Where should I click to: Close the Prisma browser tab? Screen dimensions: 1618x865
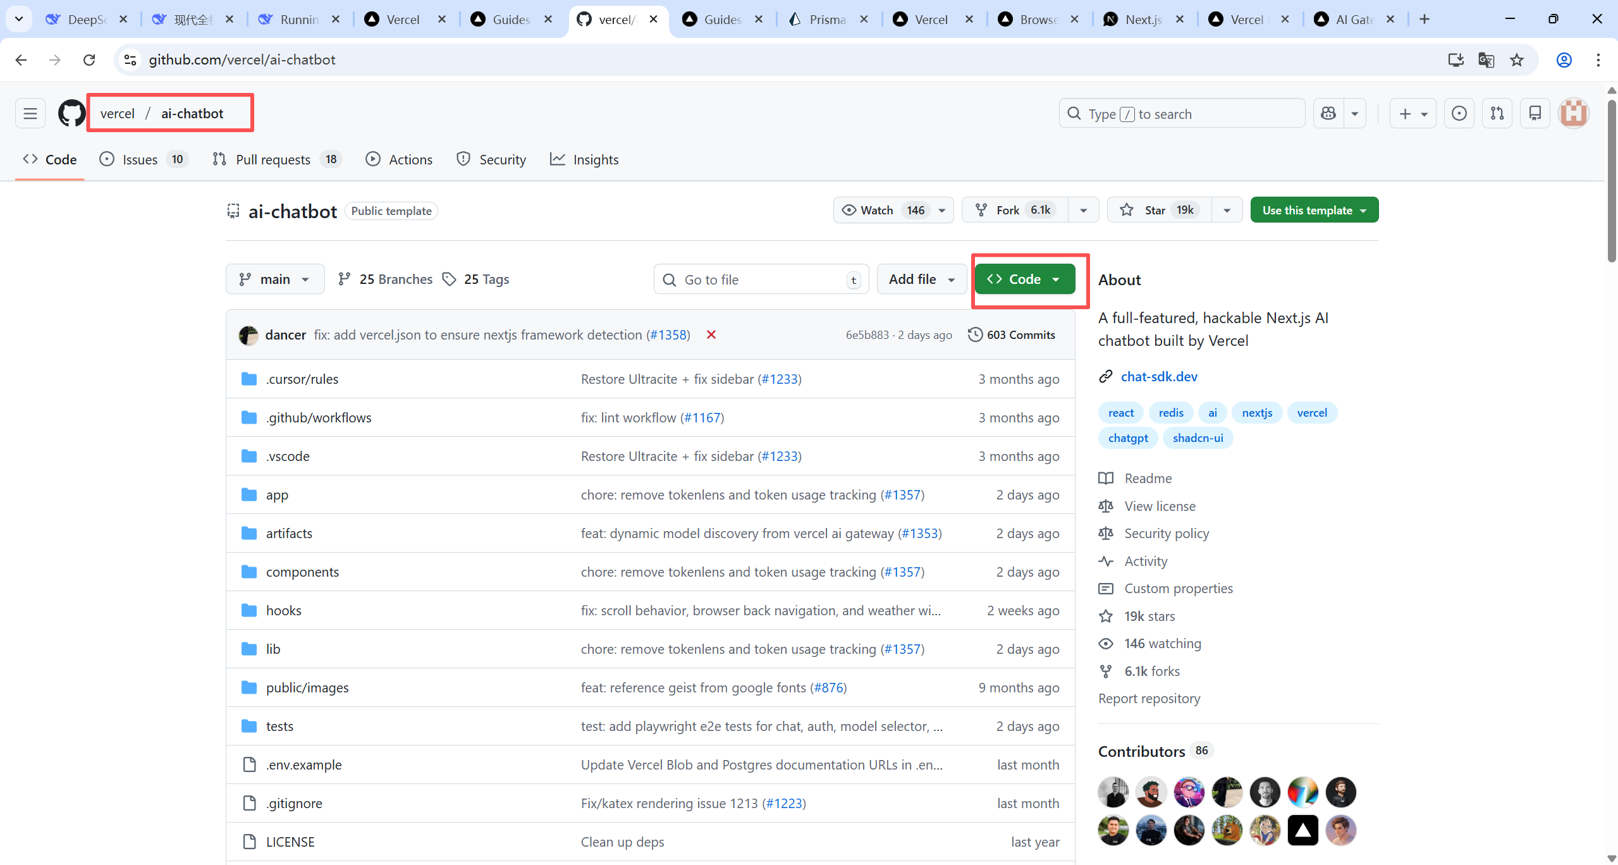click(864, 20)
